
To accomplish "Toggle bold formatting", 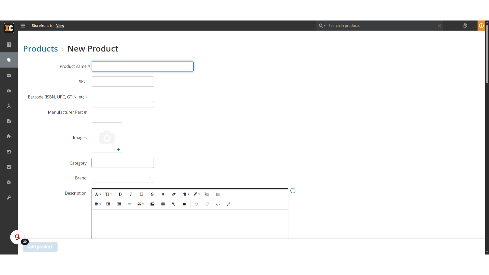I will coord(120,194).
